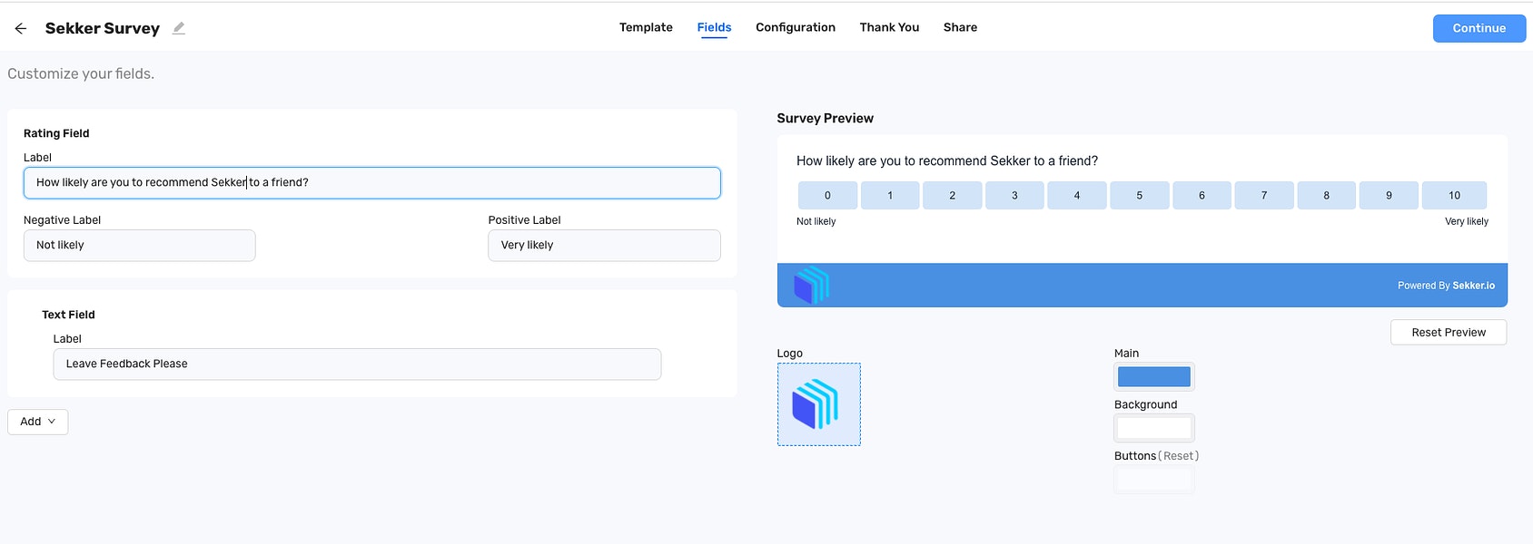Screen dimensions: 1533x544
Task: Expand the Add dropdown
Action: pyautogui.click(x=38, y=422)
